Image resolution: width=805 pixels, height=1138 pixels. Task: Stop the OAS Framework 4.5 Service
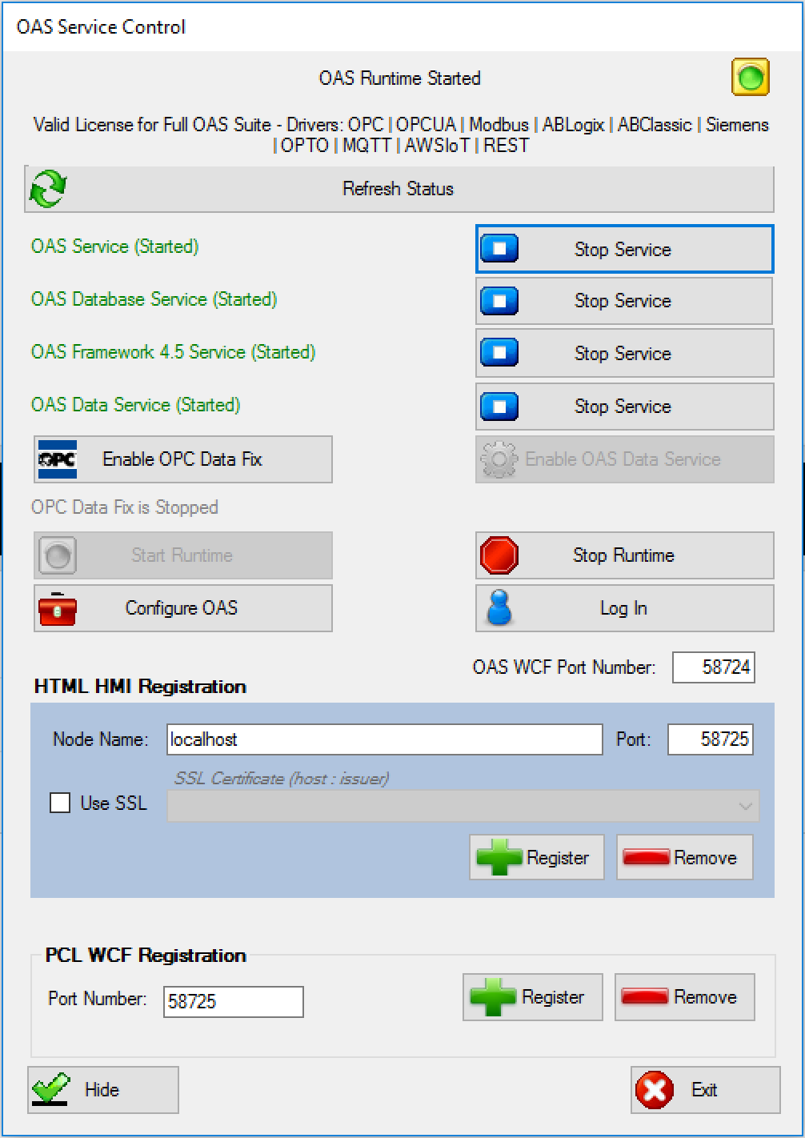pyautogui.click(x=624, y=354)
